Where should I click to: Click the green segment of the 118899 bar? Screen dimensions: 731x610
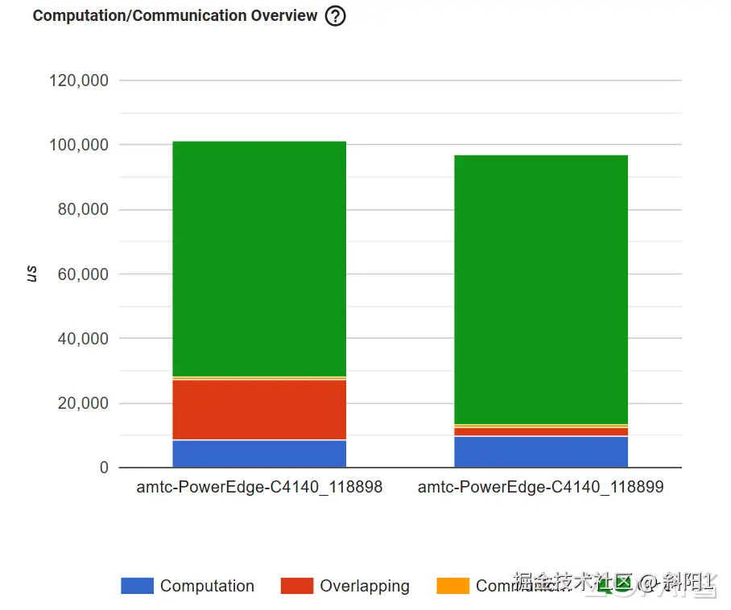(541, 290)
